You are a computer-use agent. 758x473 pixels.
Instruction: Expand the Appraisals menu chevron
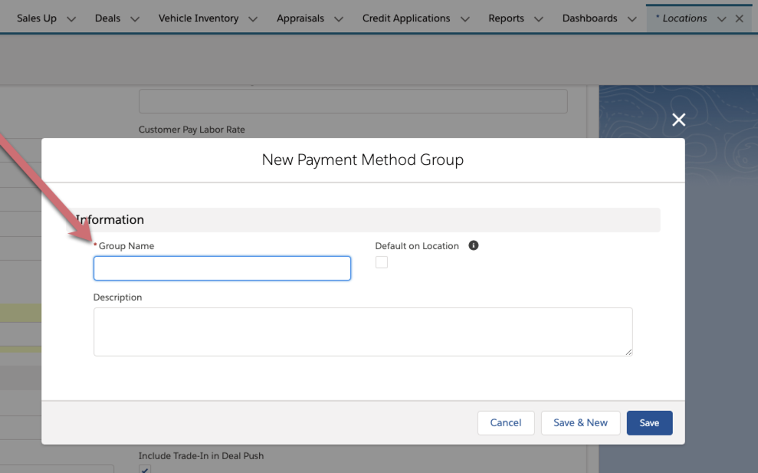(339, 19)
